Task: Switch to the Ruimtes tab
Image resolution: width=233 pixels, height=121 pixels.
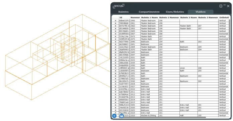Action: click(123, 12)
